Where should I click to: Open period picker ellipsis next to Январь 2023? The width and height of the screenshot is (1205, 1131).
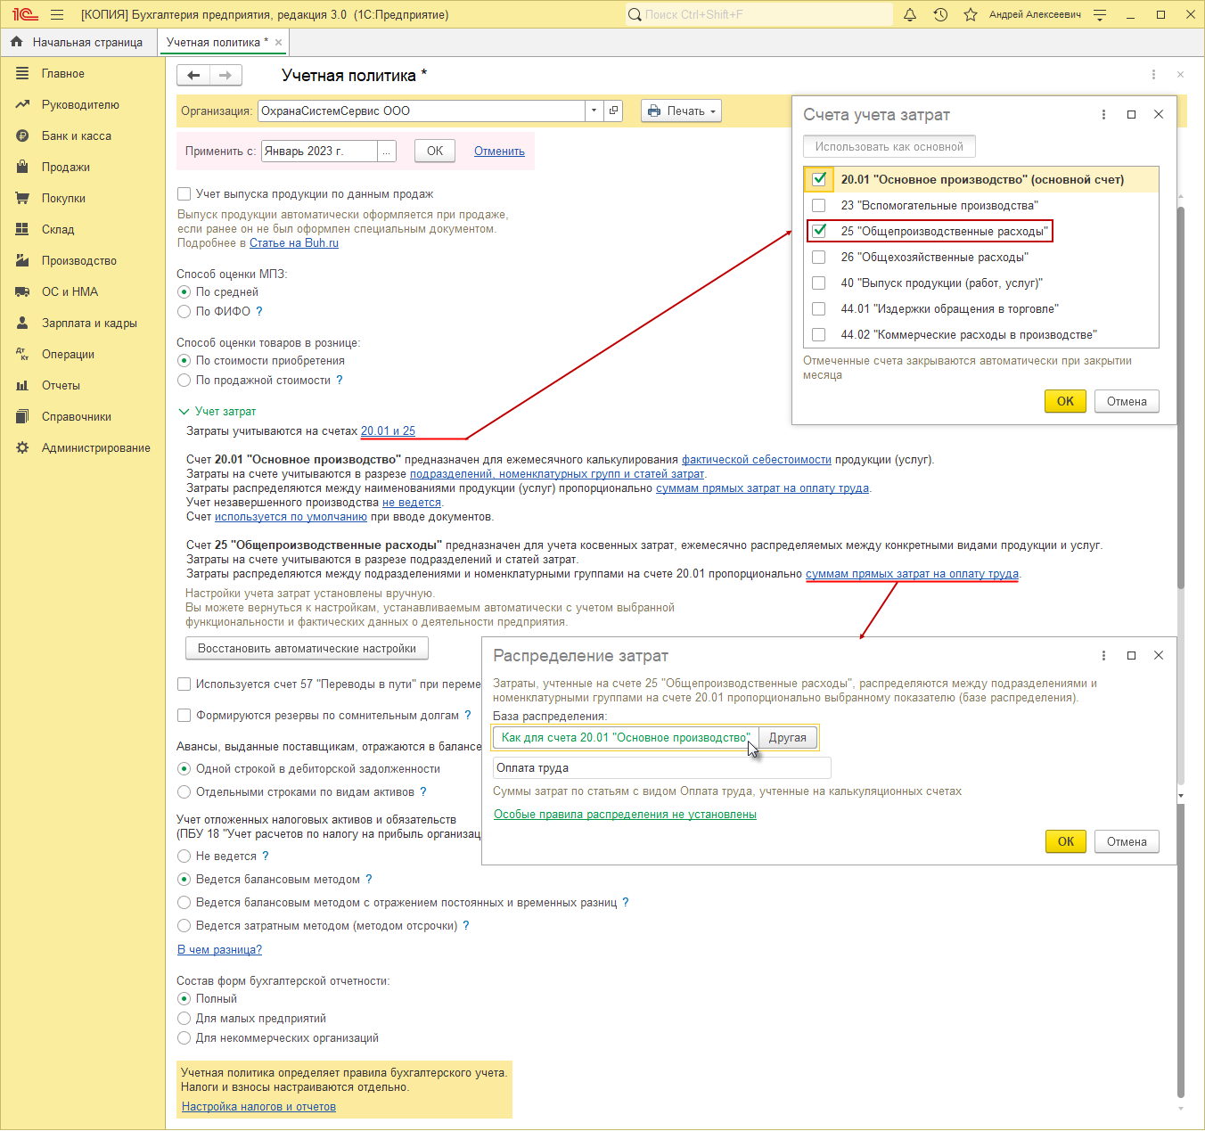(387, 152)
